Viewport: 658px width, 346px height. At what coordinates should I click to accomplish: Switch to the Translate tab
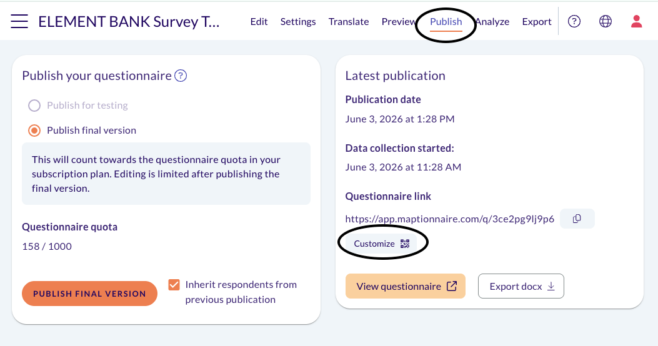point(349,21)
